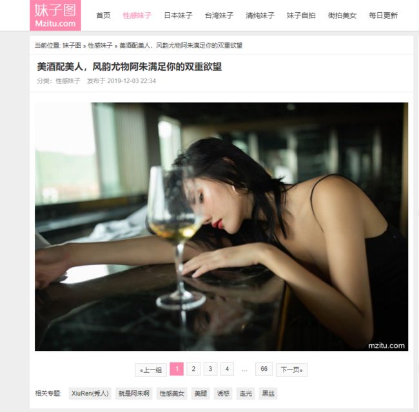This screenshot has height=412, width=419.
Task: Go to the next page with 下一页»
Action: pyautogui.click(x=291, y=370)
